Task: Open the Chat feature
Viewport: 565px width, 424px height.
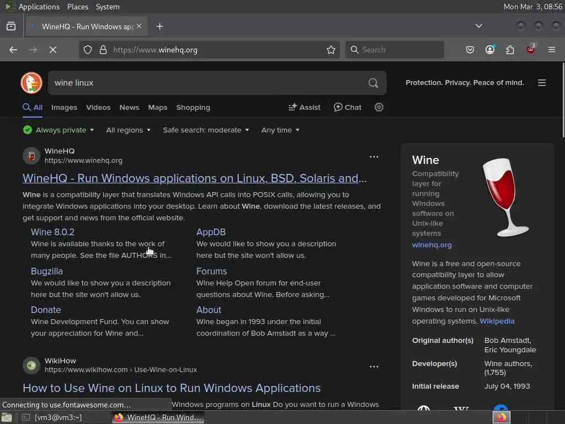Action: [348, 107]
